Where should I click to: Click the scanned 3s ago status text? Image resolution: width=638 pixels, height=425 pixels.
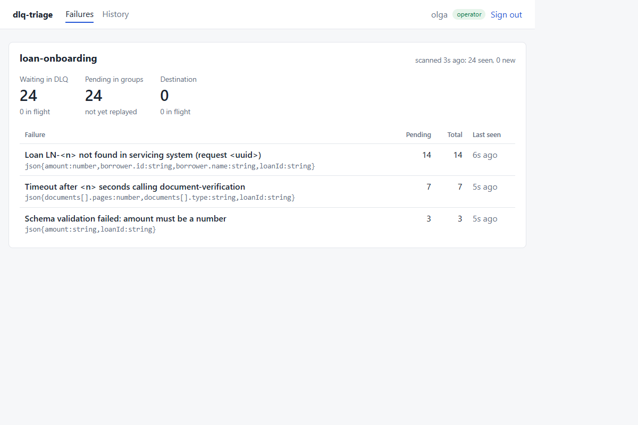[465, 60]
